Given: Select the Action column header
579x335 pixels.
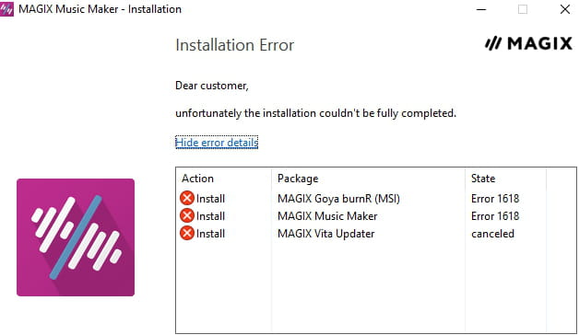Looking at the screenshot, I should tap(197, 179).
